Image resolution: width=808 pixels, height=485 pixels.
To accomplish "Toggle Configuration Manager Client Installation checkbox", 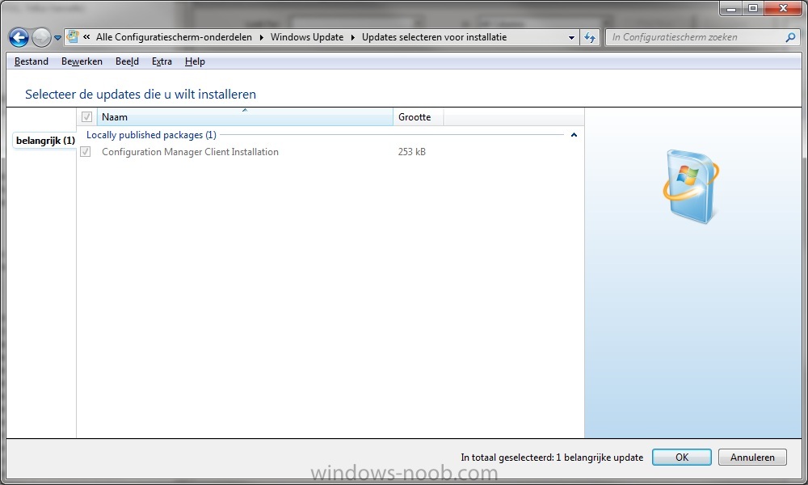I will click(x=86, y=152).
